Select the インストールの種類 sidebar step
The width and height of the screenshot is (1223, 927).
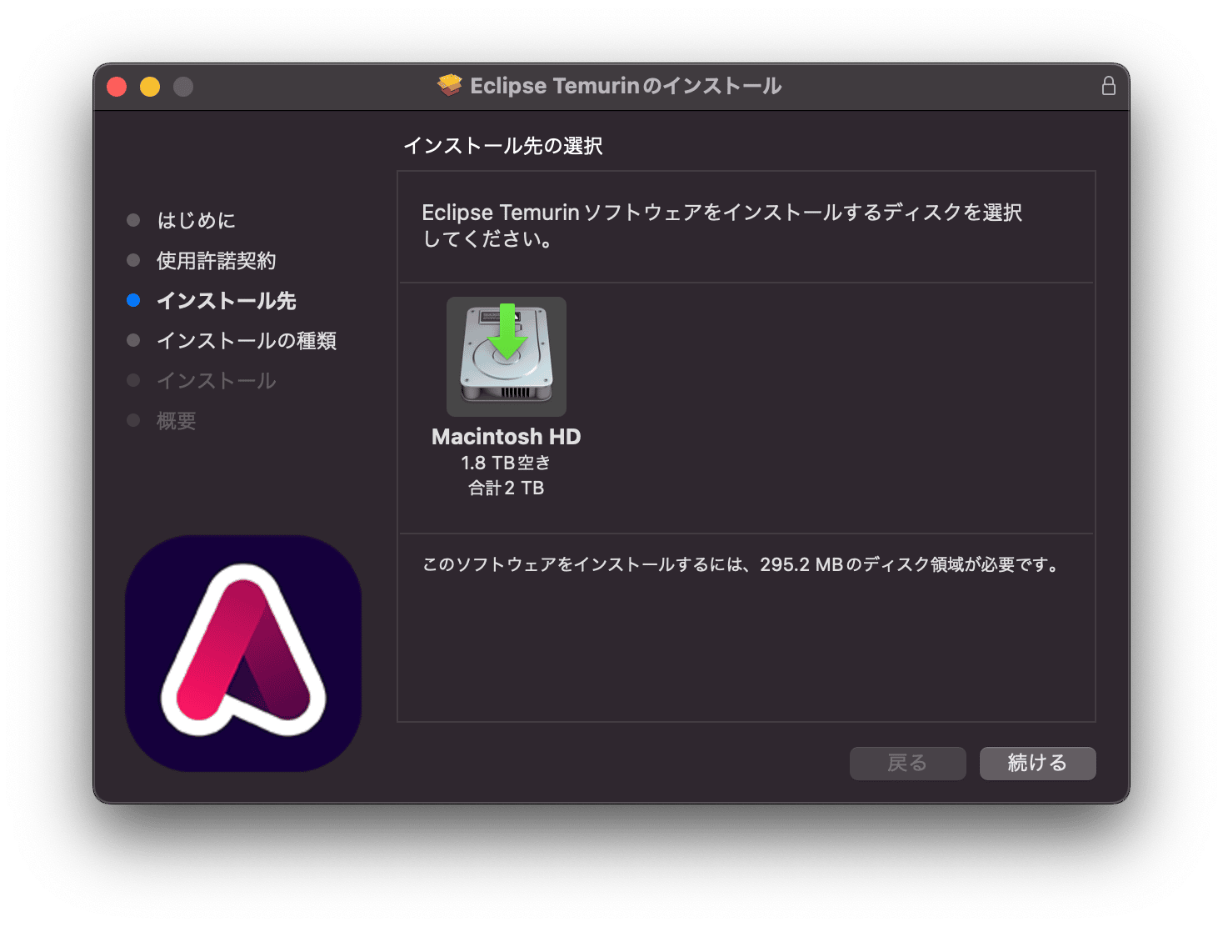tap(247, 340)
